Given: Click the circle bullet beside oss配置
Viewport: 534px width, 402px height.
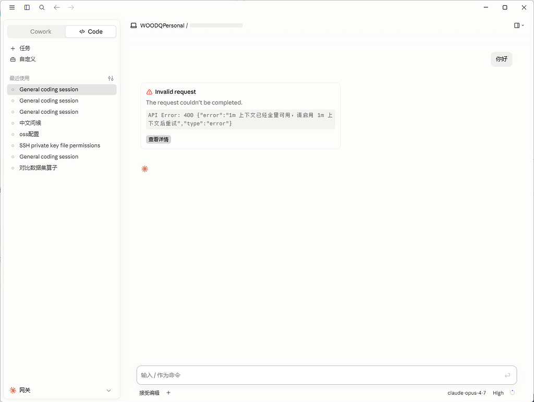Looking at the screenshot, I should click(13, 134).
